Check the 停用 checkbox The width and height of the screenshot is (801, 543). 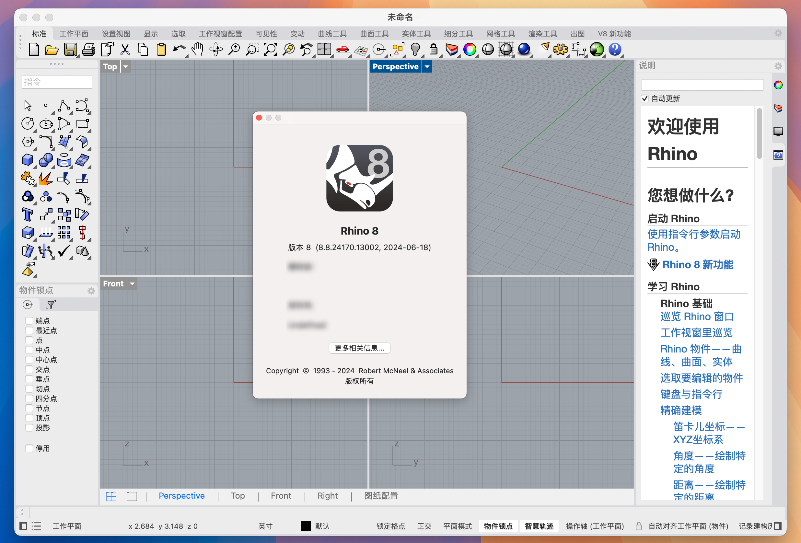pos(29,448)
